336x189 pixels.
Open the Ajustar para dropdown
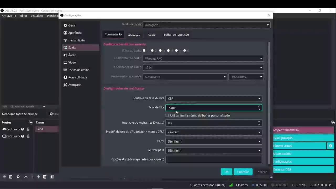tap(214, 150)
